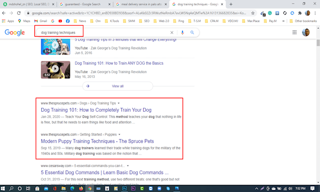Play the 5:57 dog video thumbnail
320x192 pixels.
(x=56, y=70)
